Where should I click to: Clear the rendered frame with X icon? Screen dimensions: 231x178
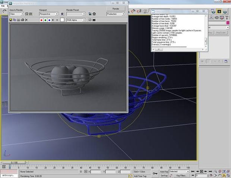26,19
